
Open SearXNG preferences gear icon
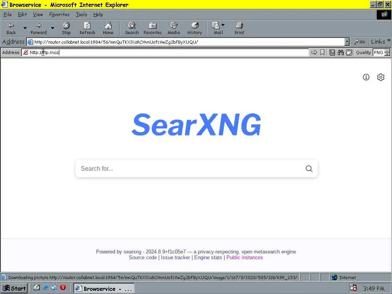381,77
